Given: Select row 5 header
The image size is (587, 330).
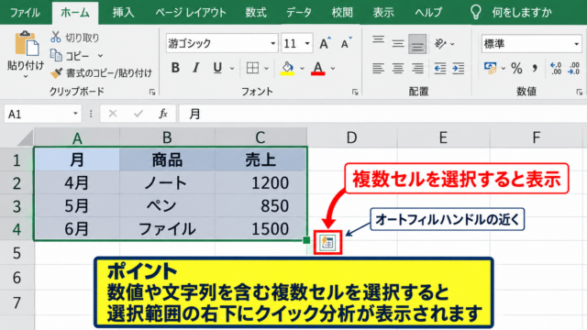Looking at the screenshot, I should [17, 253].
